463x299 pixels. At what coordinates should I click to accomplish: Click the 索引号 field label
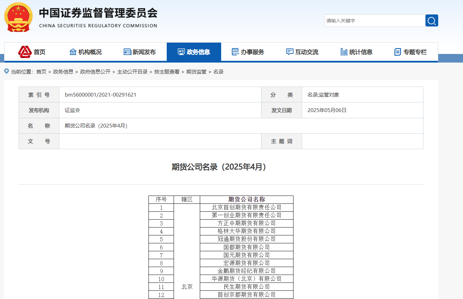click(x=39, y=95)
